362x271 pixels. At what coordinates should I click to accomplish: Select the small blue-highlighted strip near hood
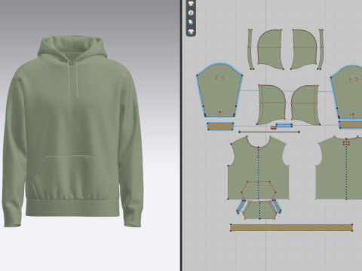point(284,125)
